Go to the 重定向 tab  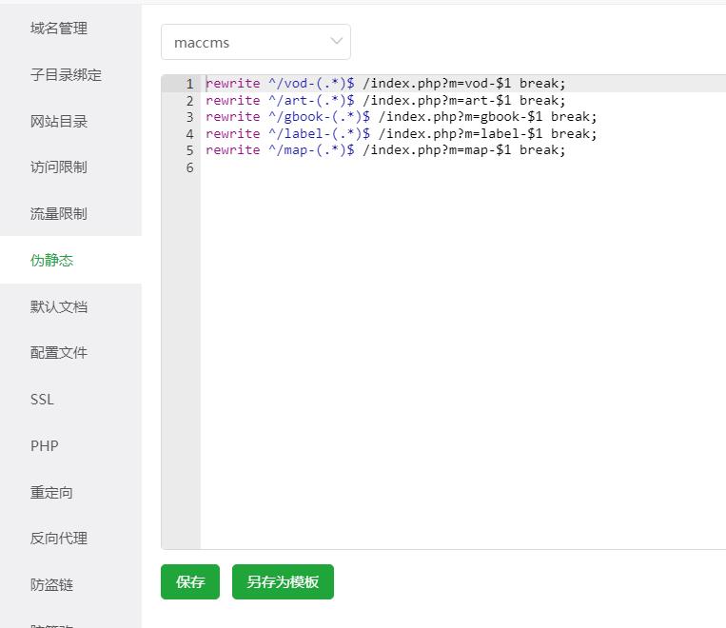coord(51,492)
